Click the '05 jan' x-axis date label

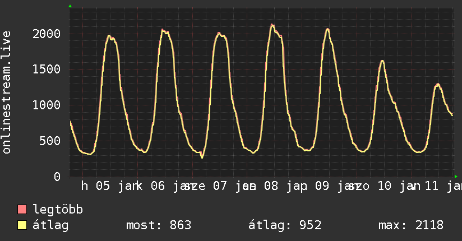point(117,186)
